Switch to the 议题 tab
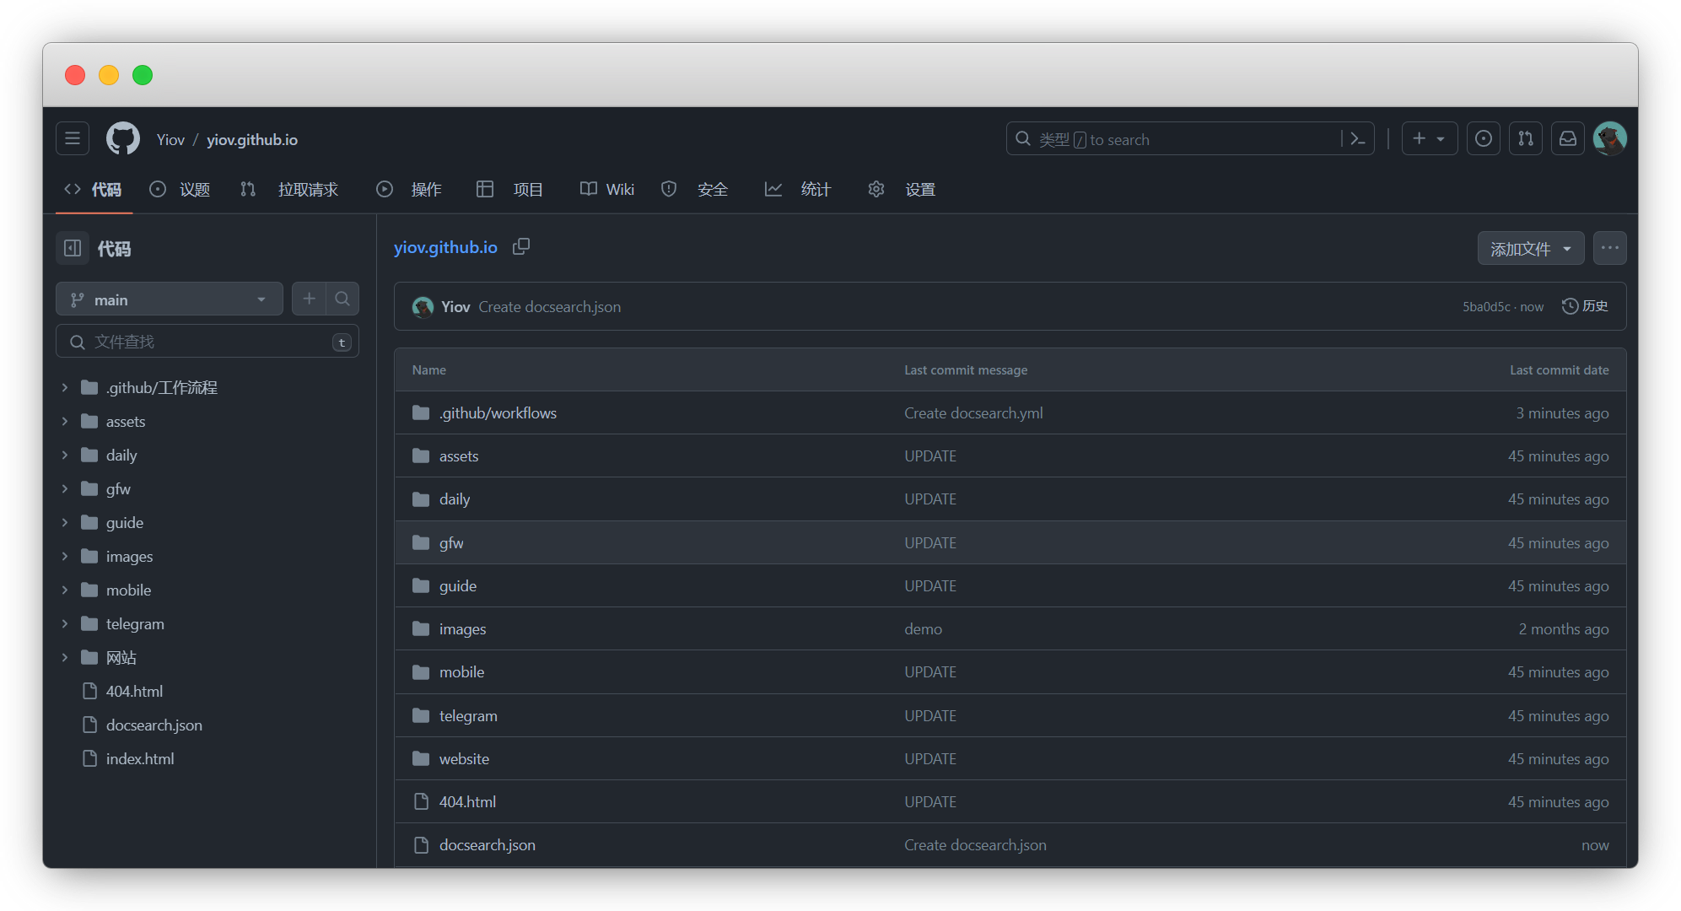The image size is (1681, 911). 180,189
